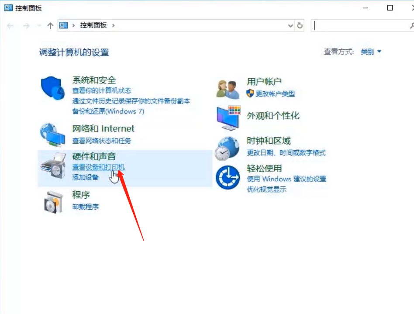Click the Clock and Region globe icon
Viewport: 414px width, 314px height.
tap(228, 148)
